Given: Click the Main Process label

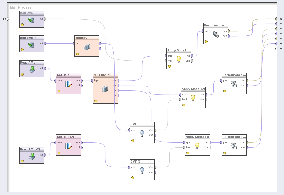Looking at the screenshot, I should tap(21, 7).
